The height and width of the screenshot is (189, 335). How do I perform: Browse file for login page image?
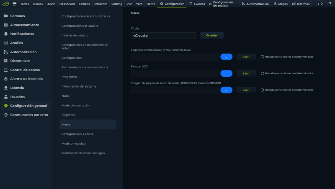[226, 90]
